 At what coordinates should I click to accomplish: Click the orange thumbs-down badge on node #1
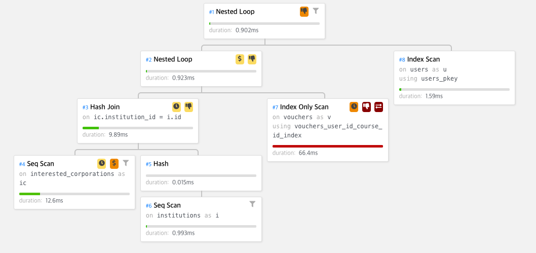click(x=304, y=11)
